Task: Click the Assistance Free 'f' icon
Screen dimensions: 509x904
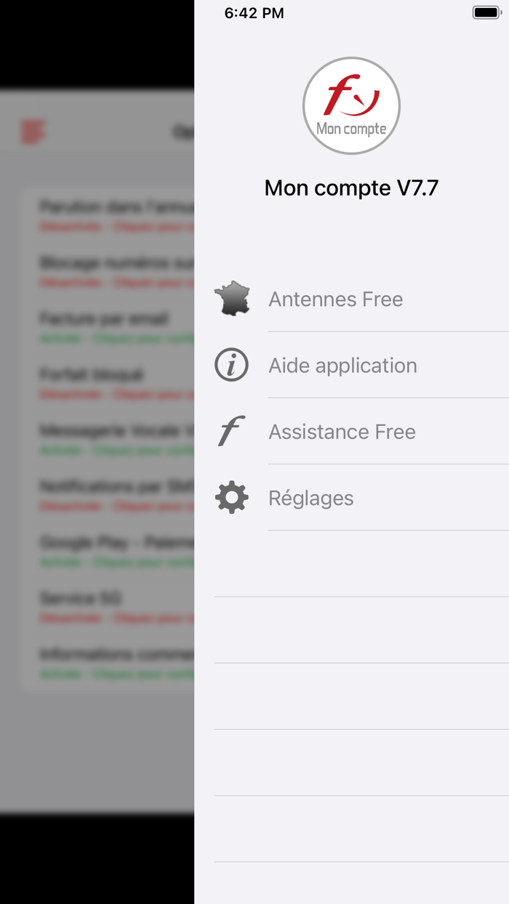Action: [231, 431]
